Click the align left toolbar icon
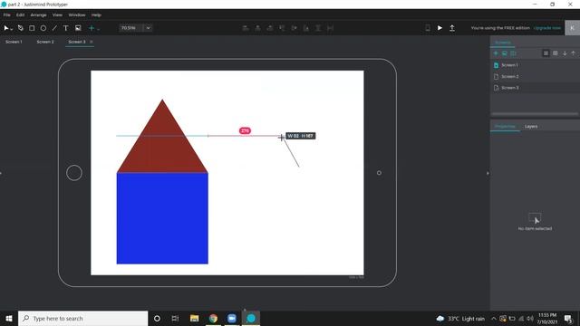580x326 pixels. pos(246,28)
